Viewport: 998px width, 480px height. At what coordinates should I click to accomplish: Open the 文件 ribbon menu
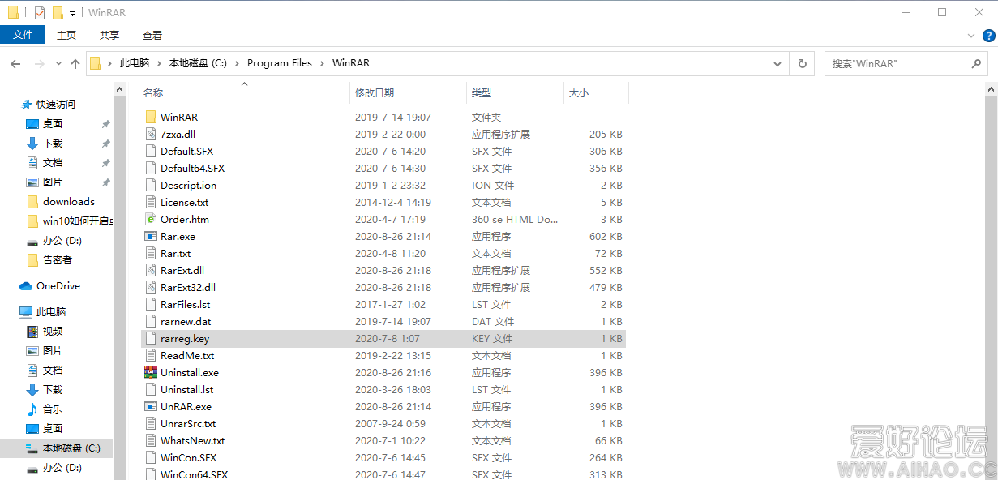coord(23,35)
